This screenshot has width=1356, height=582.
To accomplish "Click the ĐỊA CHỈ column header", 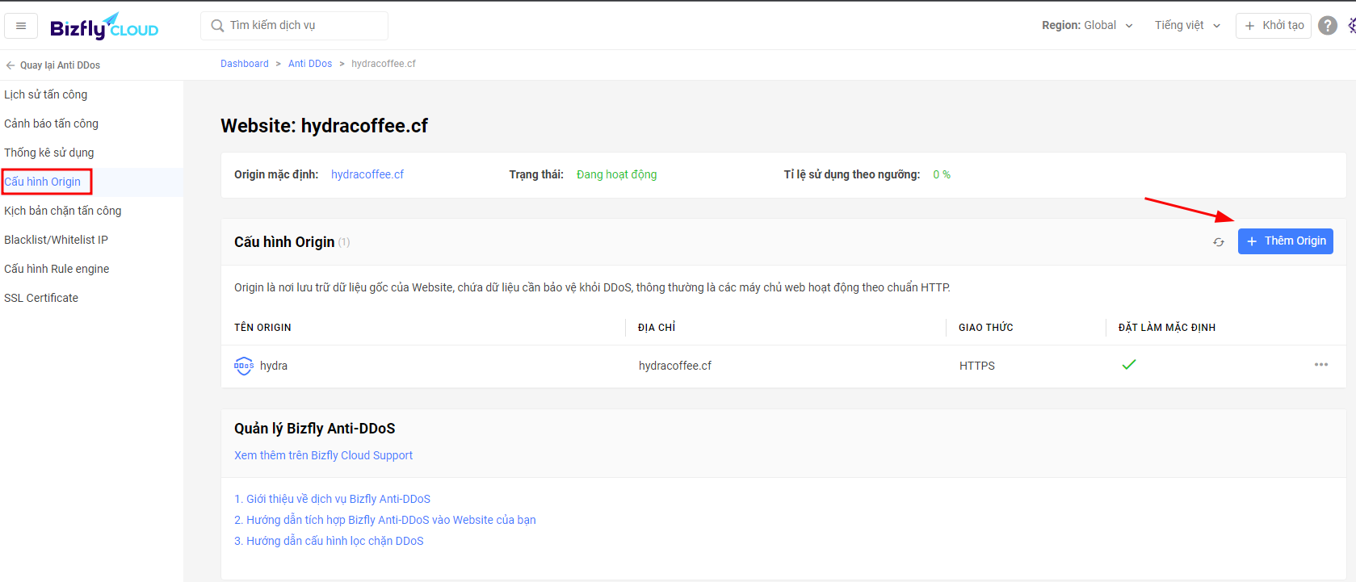I will [657, 328].
